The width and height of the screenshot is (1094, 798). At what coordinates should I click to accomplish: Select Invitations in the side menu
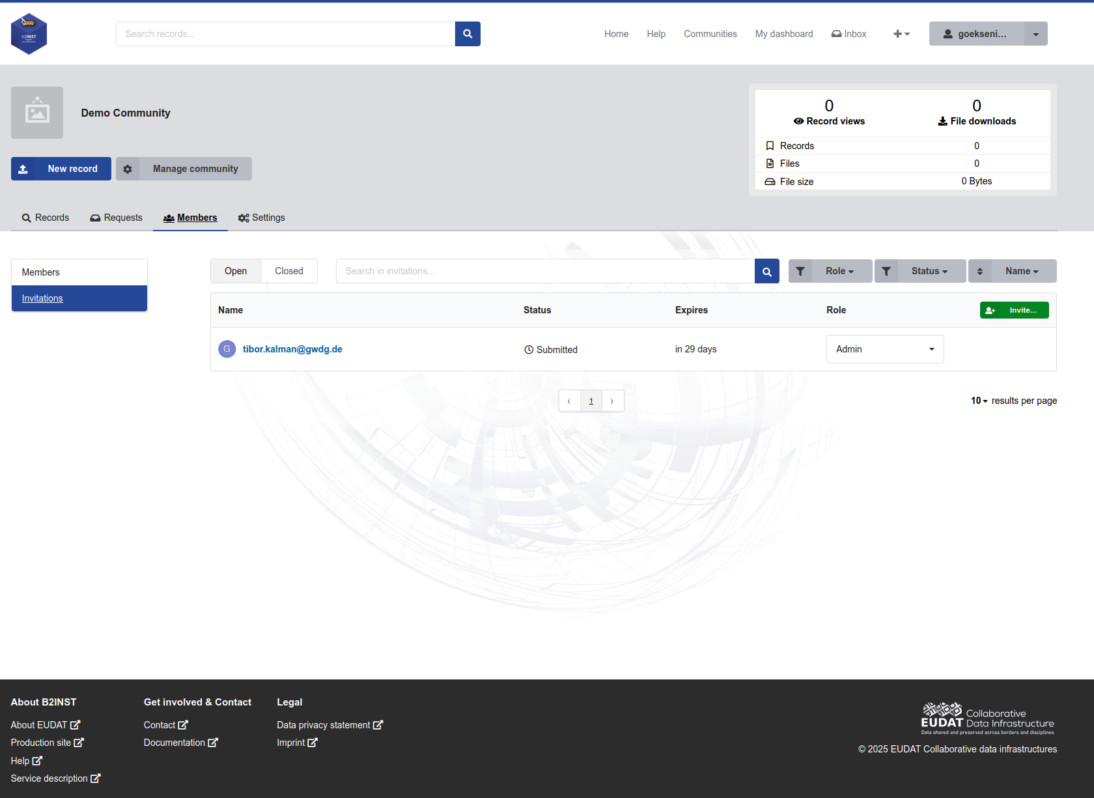pos(79,298)
